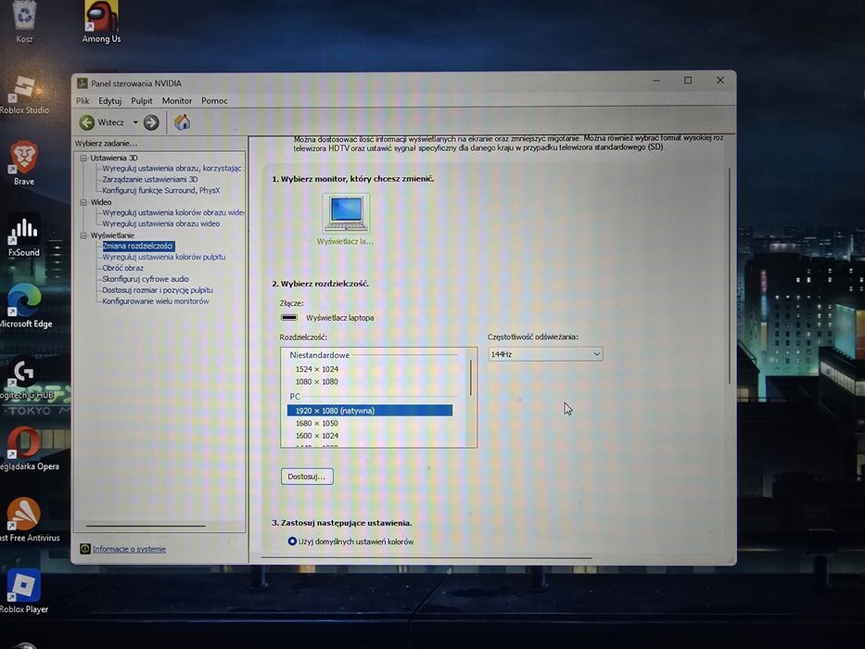
Task: Click the task tree horizontal scrollbar
Action: pyautogui.click(x=146, y=526)
